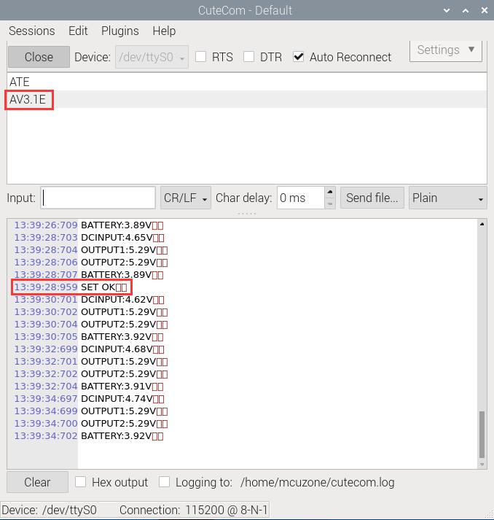Click into the Input text field
494x520 pixels.
[98, 198]
